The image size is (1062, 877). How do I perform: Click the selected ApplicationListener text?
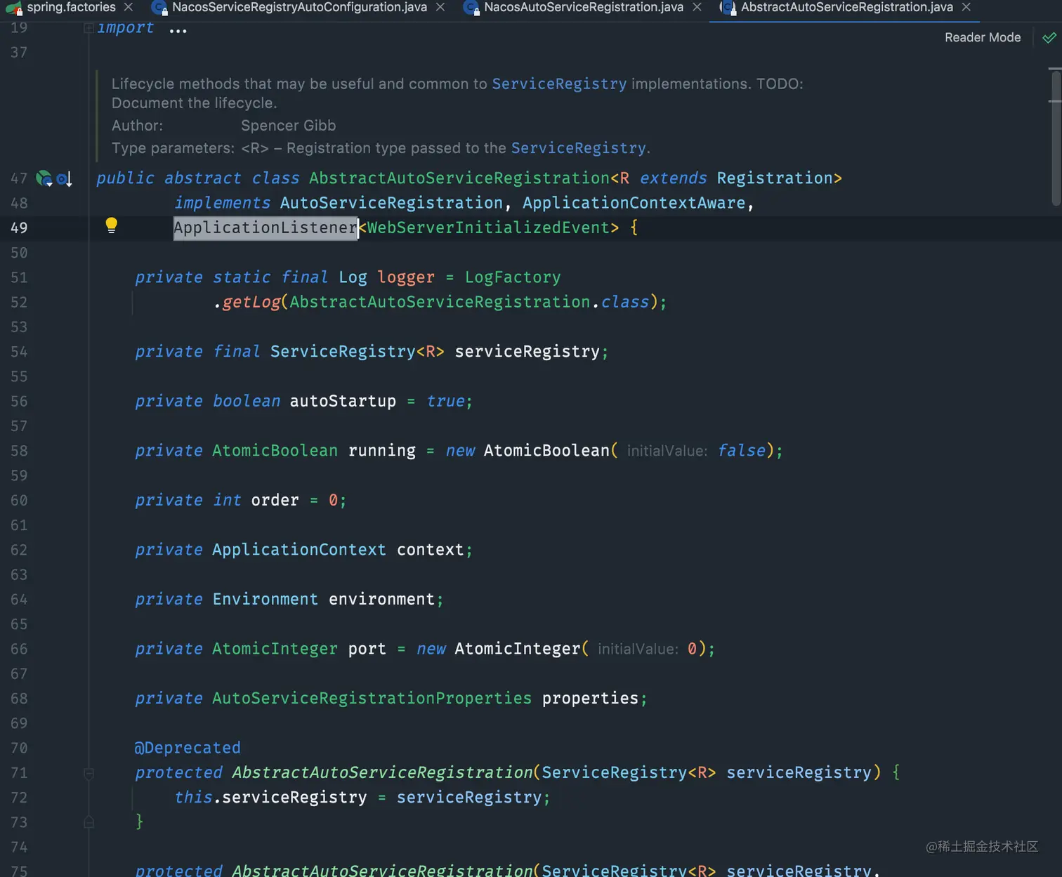265,228
